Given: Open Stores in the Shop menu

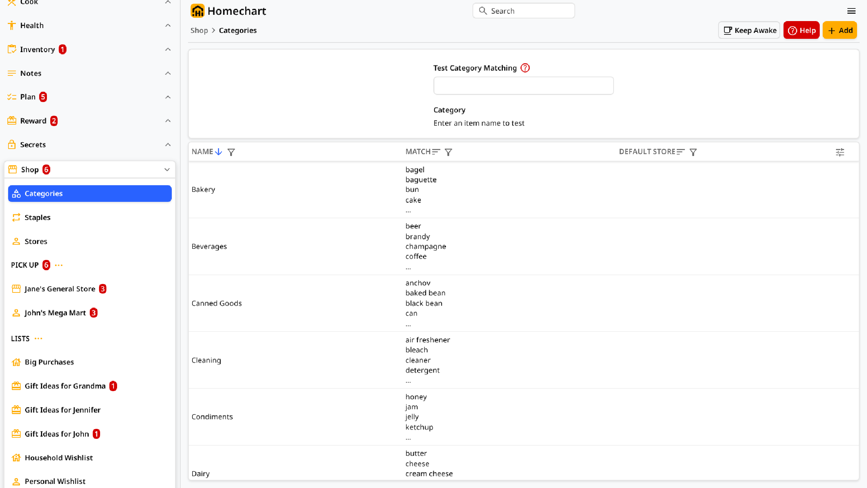Looking at the screenshot, I should tap(90, 241).
